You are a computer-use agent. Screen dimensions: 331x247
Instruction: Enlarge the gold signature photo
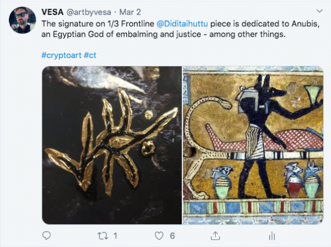click(x=112, y=145)
